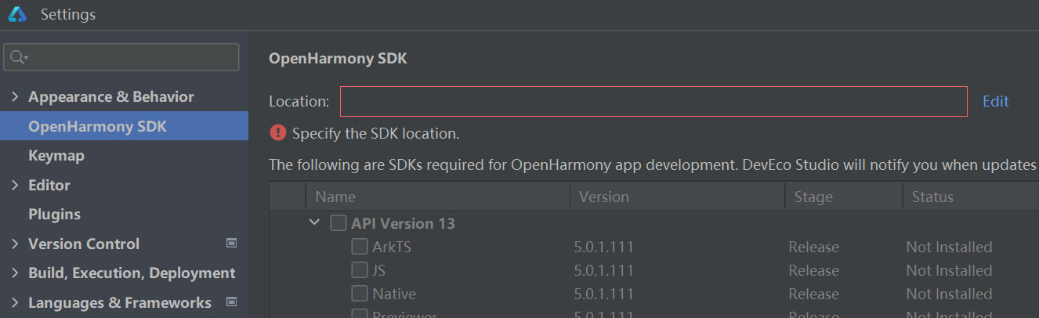Expand the Editor settings node

15,186
